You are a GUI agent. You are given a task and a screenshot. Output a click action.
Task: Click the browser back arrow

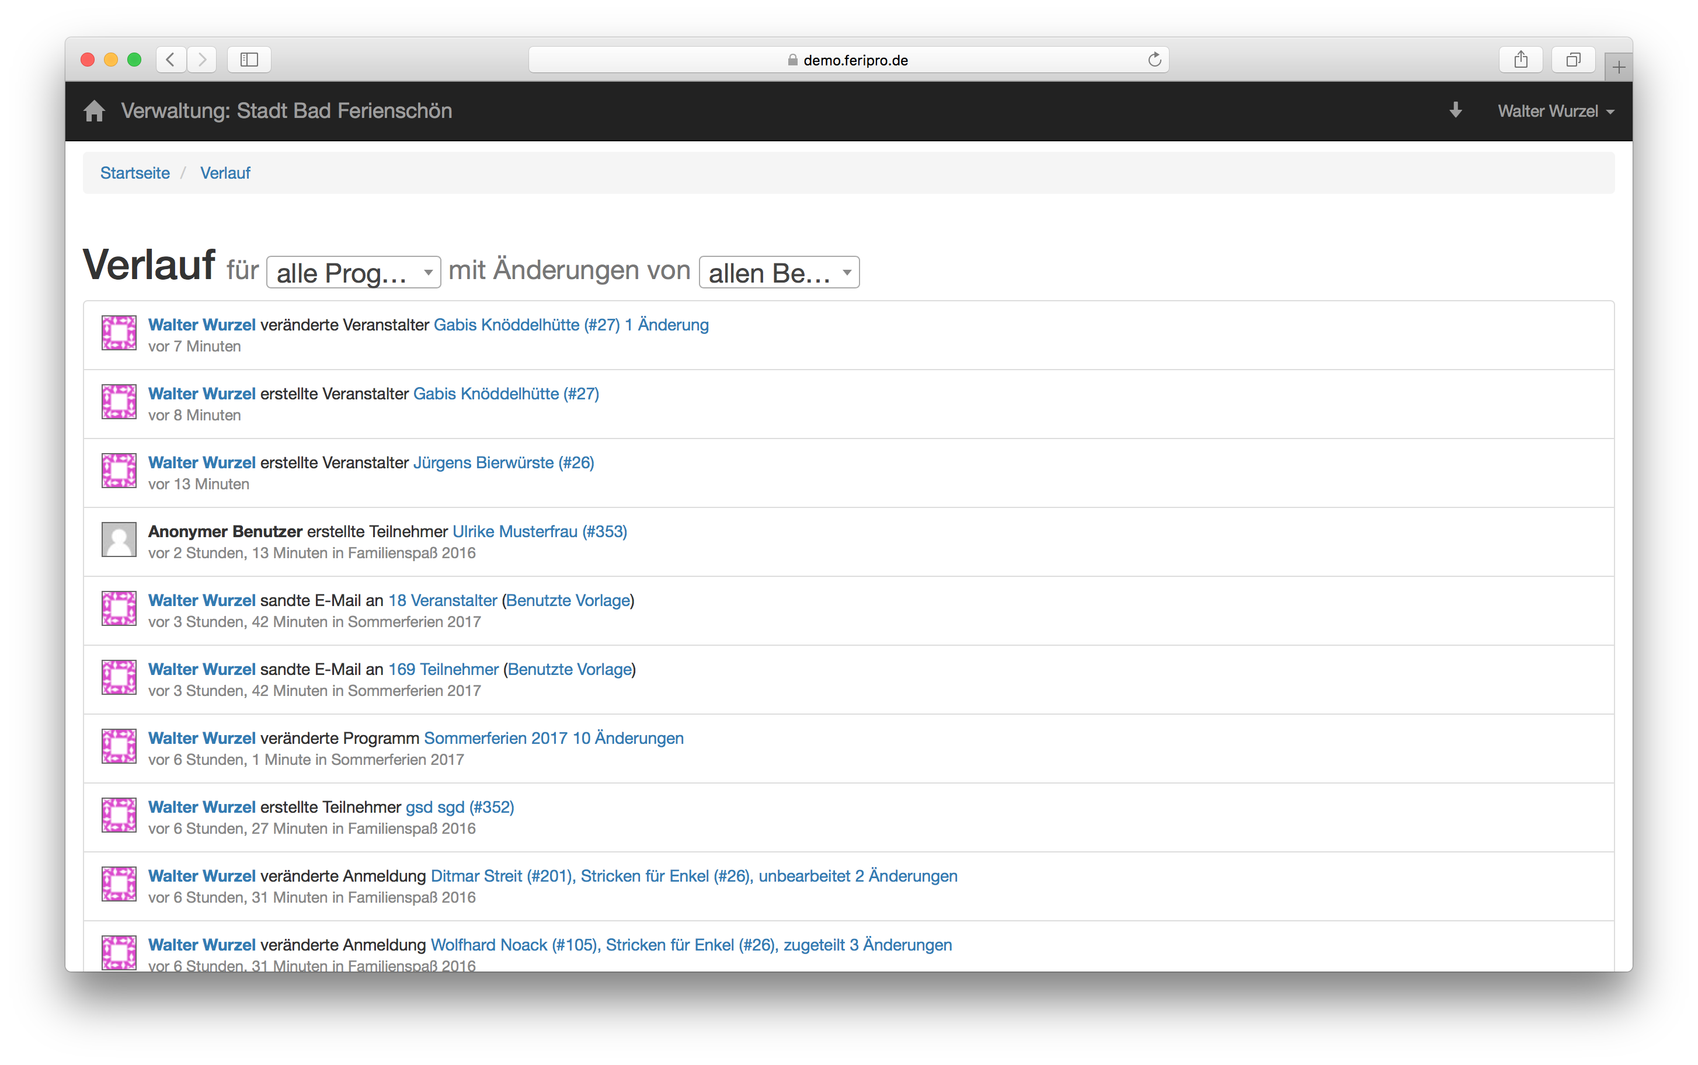point(171,60)
